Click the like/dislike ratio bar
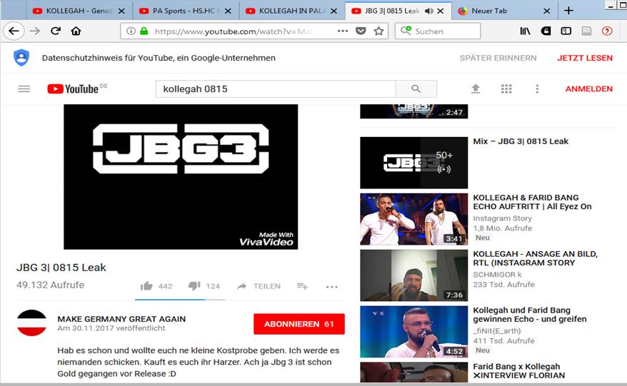 pyautogui.click(x=179, y=299)
